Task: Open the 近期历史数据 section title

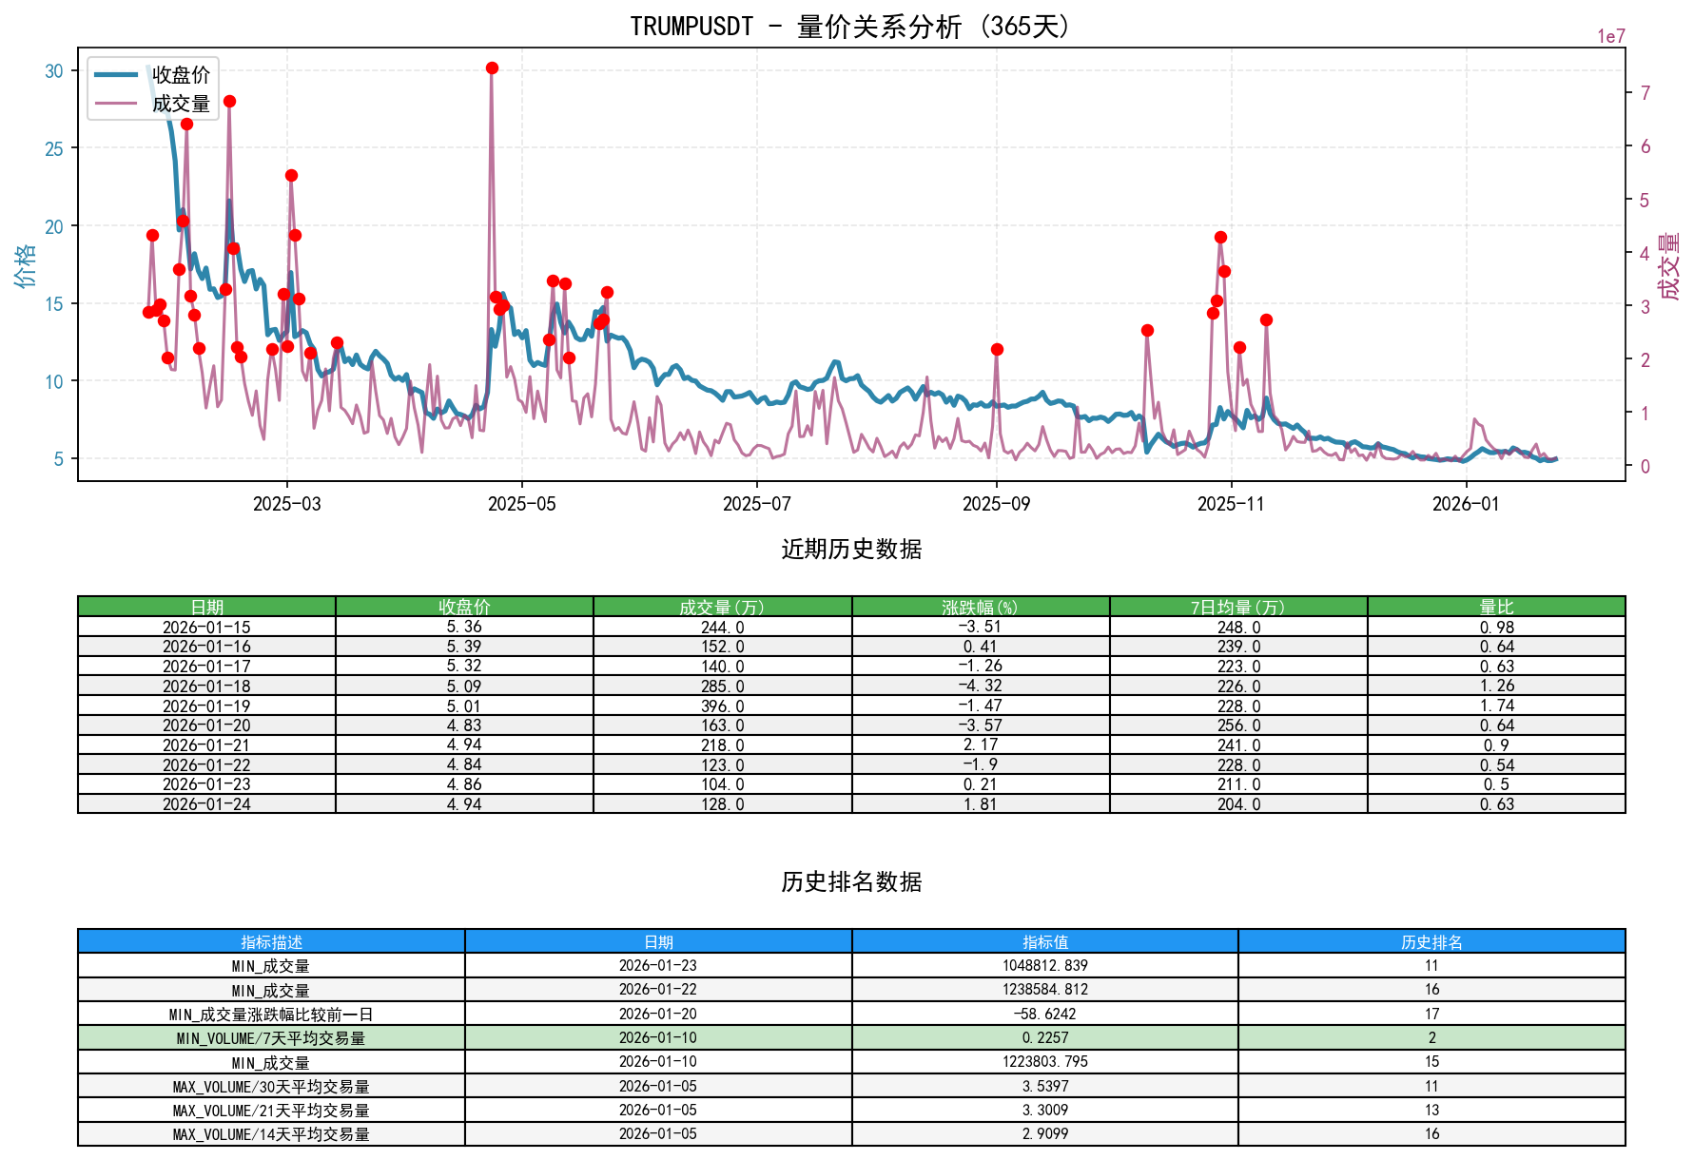Action: click(x=852, y=548)
